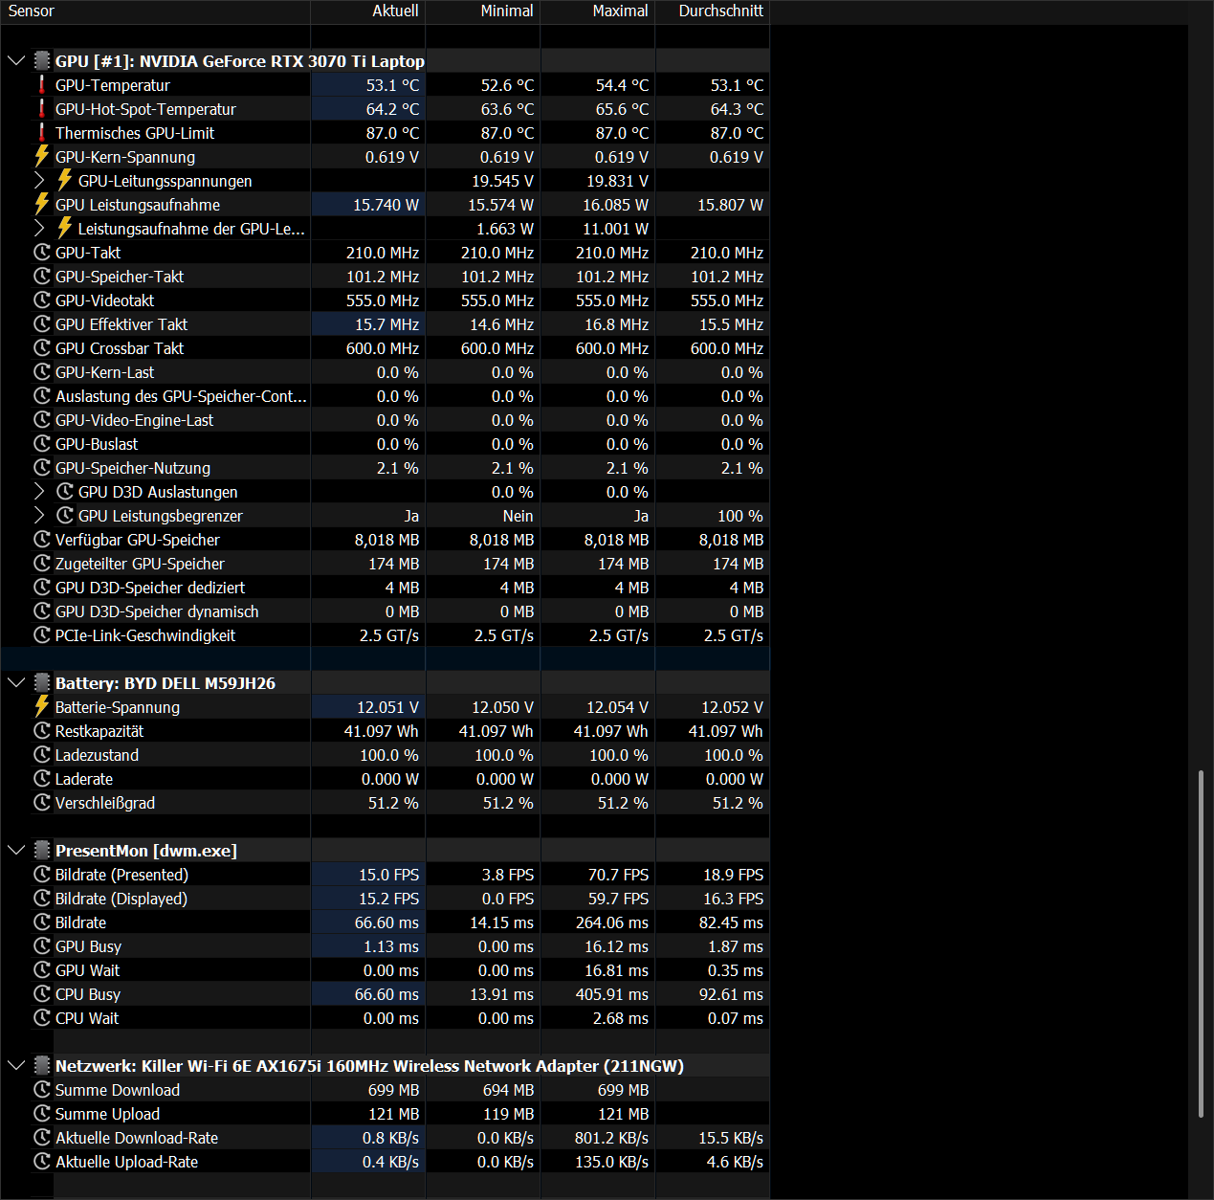Click the Bildrate (Presented) gauge icon
The width and height of the screenshot is (1214, 1200).
(42, 875)
